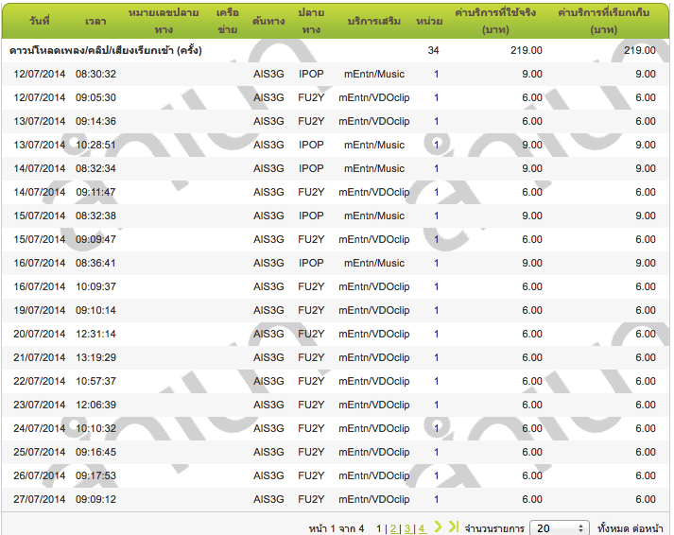Open page 3 link
This screenshot has height=535, width=674.
click(407, 528)
